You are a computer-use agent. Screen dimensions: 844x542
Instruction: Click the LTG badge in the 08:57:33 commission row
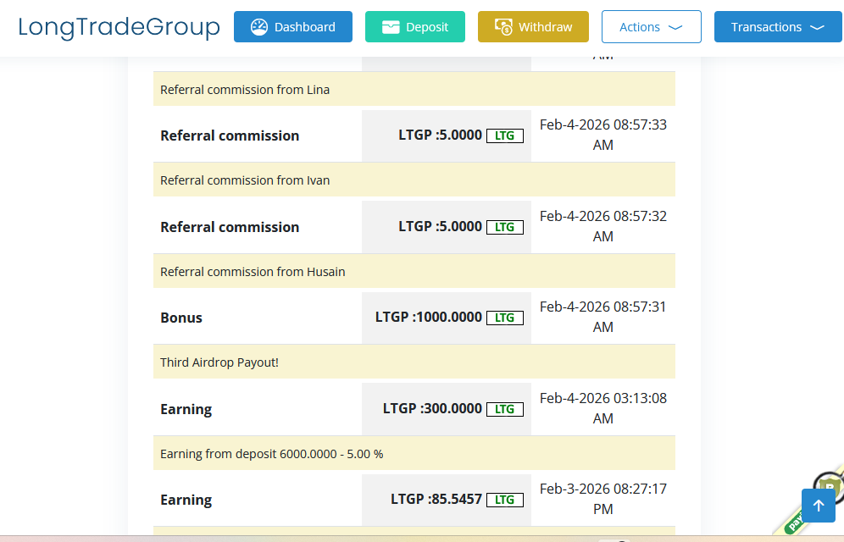tap(504, 135)
